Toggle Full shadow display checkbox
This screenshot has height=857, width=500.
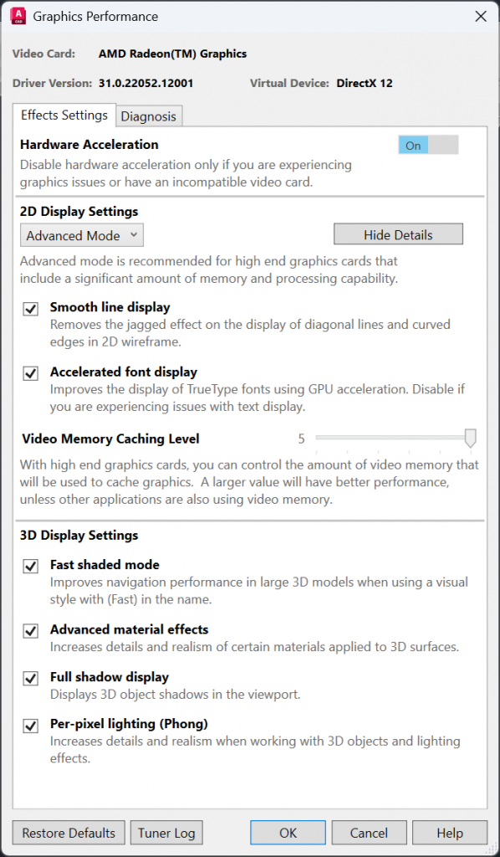pos(31,679)
